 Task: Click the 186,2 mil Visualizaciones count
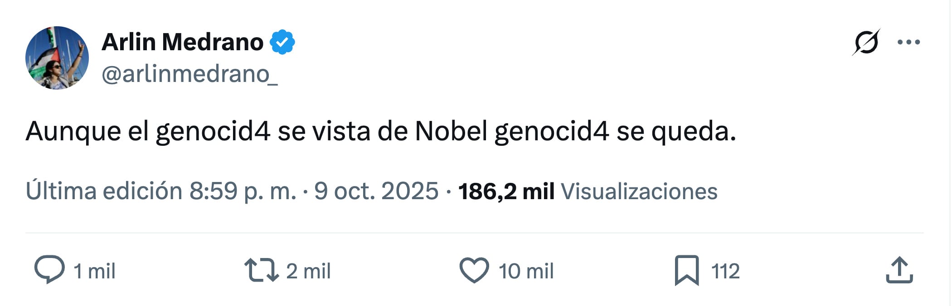point(588,191)
